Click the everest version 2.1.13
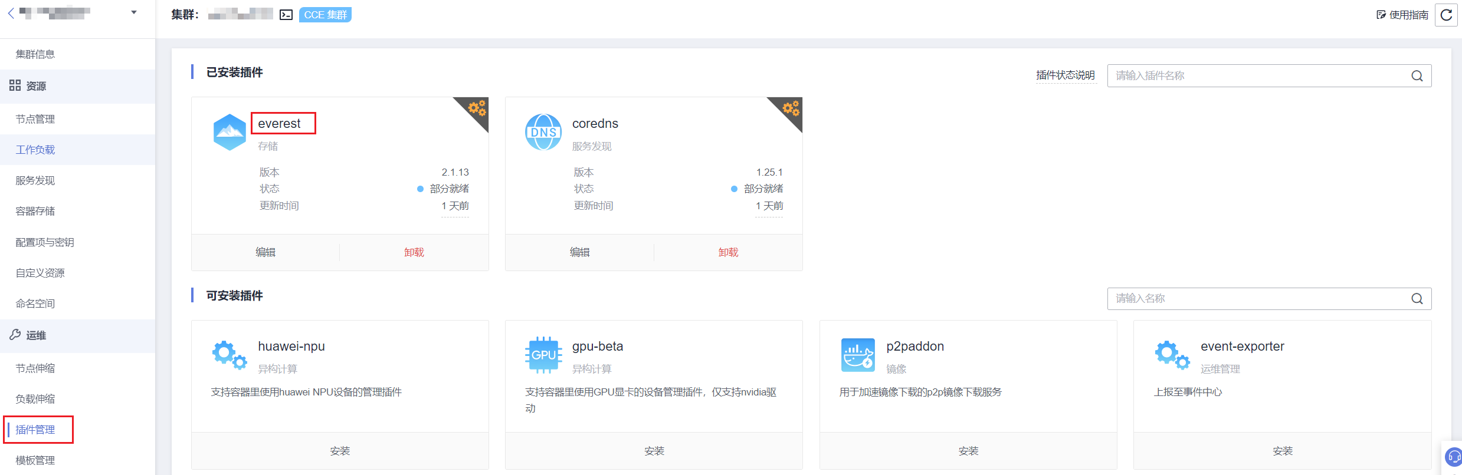This screenshot has width=1462, height=475. click(455, 172)
